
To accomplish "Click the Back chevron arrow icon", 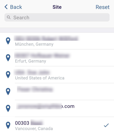I will [x=6, y=7].
